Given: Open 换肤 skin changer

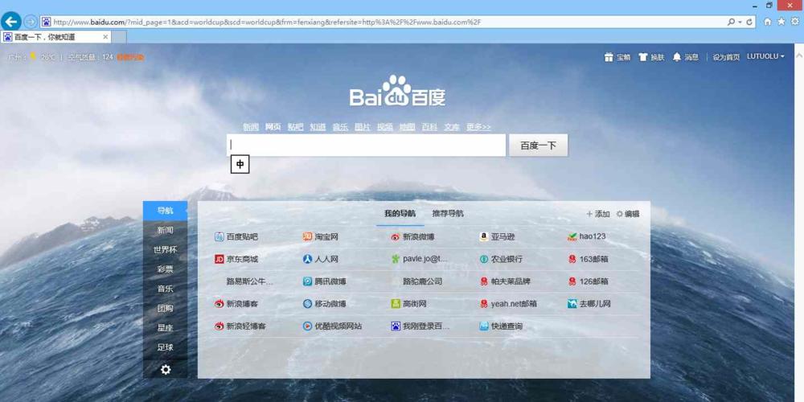Looking at the screenshot, I should click(652, 57).
